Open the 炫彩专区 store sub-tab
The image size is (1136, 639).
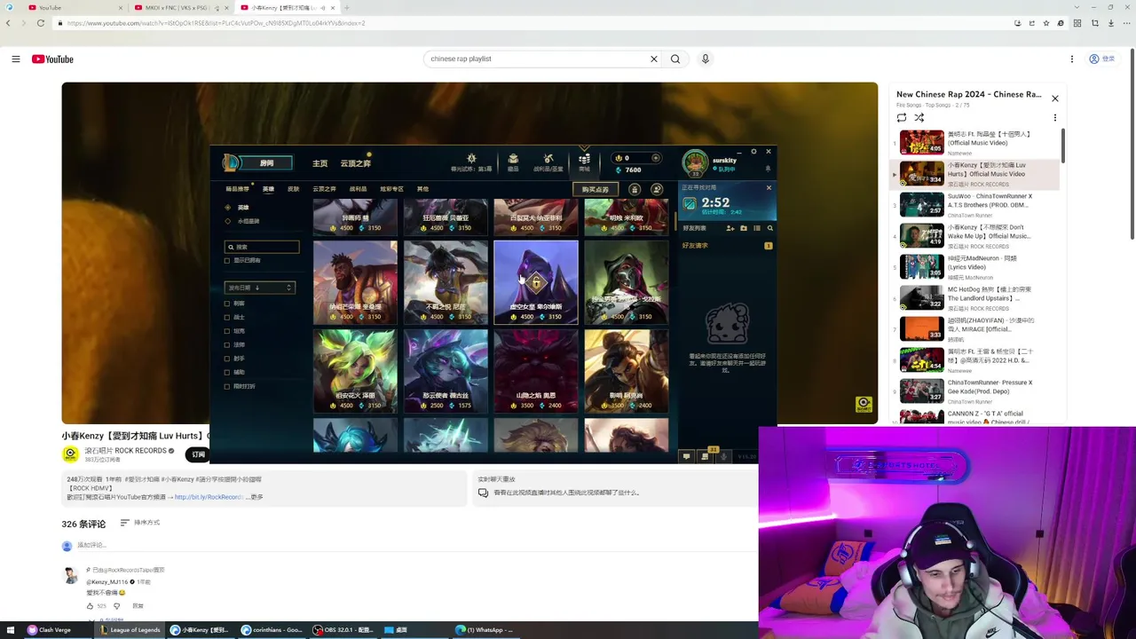coord(391,189)
